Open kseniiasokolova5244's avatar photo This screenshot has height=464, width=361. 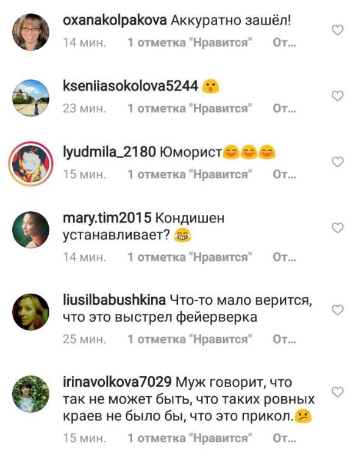(x=30, y=98)
